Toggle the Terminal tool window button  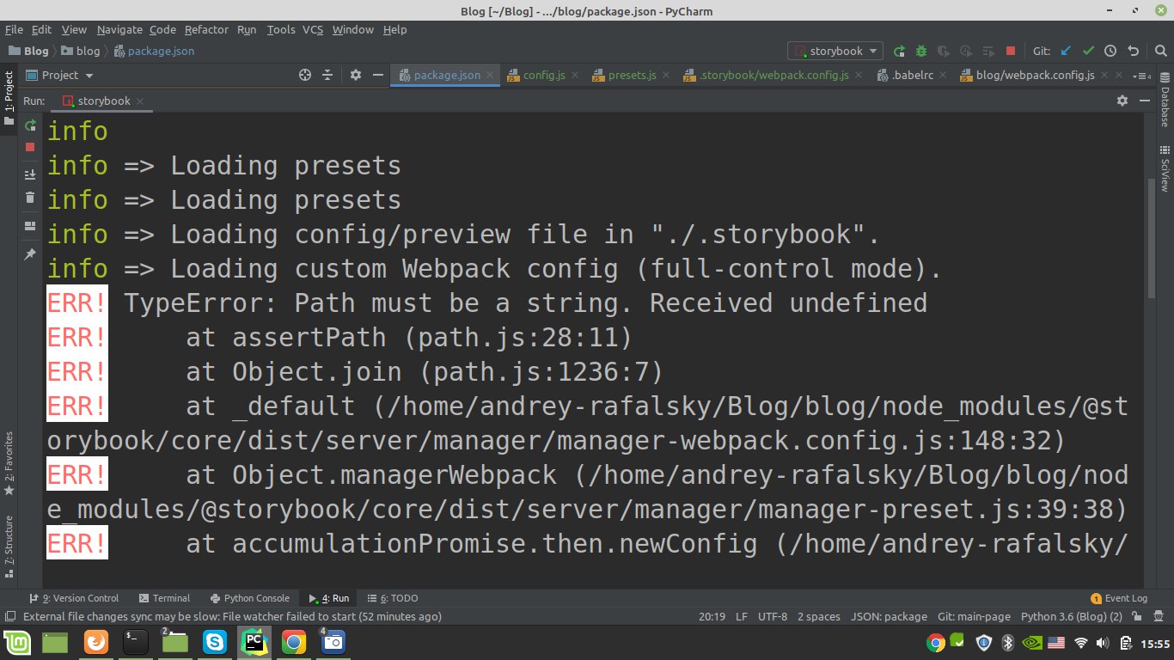tap(164, 598)
